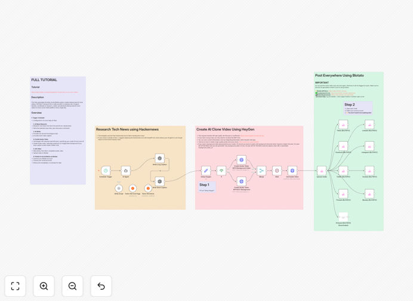This screenshot has height=301, width=413.
Task: Click the Description heading in tutorial note
Action: (38, 97)
